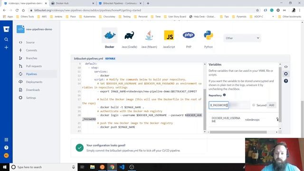Open File Explorer from the taskbar
The width and height of the screenshot is (304, 171).
click(92, 167)
